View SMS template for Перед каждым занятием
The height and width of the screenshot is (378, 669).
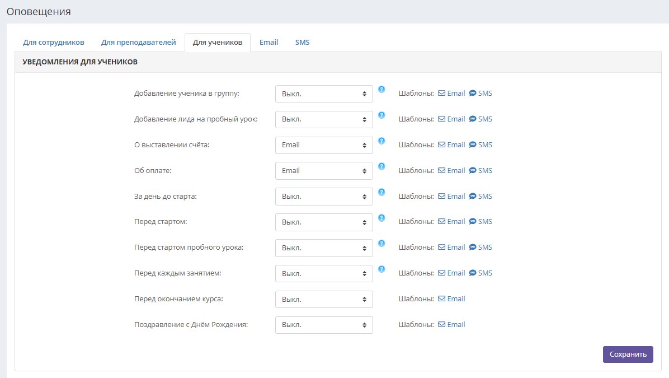(x=481, y=273)
